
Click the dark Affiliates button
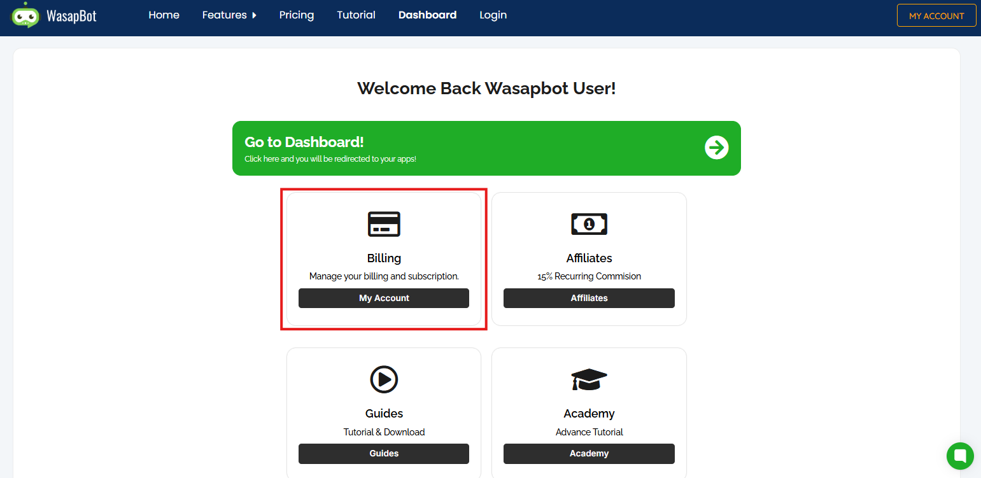(x=589, y=298)
